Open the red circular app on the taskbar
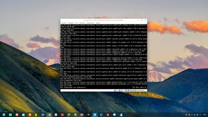 (17, 115)
